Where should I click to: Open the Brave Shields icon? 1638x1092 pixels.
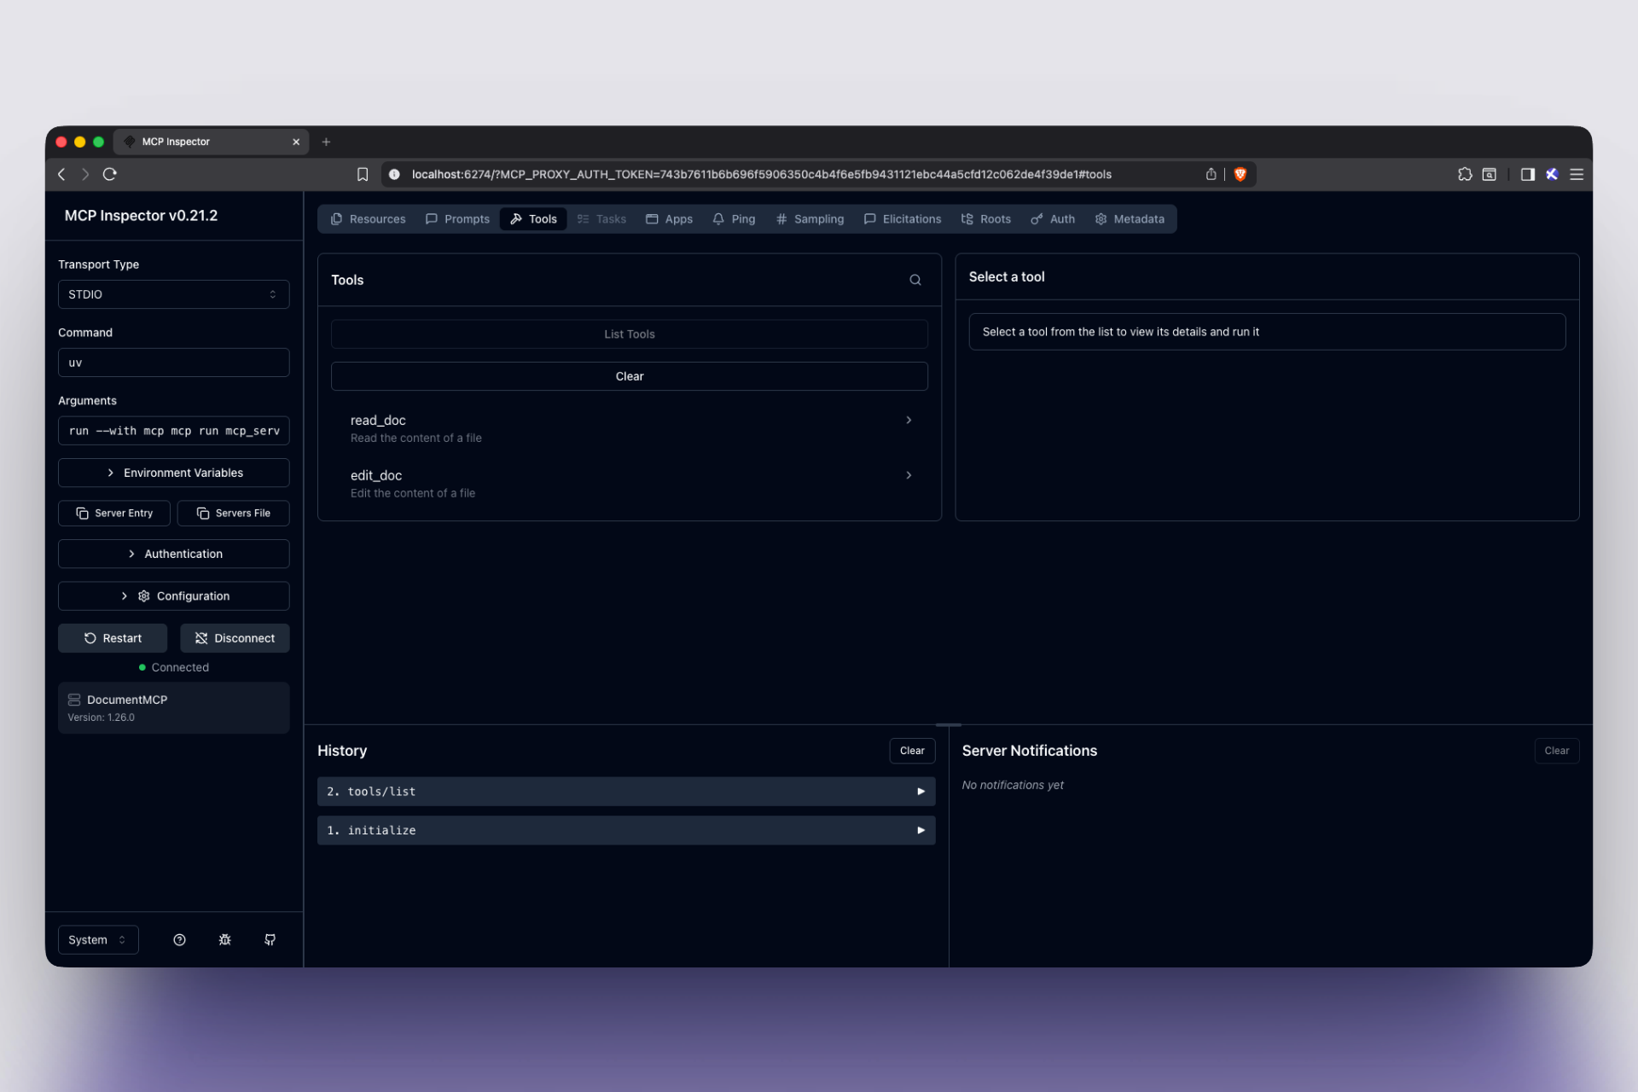point(1240,174)
